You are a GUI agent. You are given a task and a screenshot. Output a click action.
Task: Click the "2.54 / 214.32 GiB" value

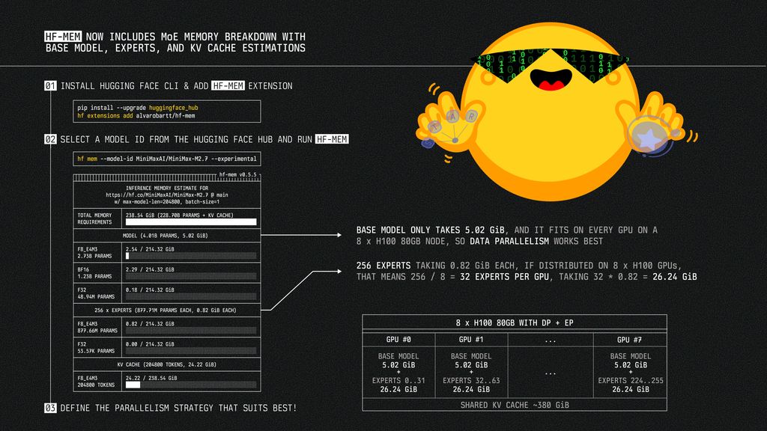pos(150,248)
